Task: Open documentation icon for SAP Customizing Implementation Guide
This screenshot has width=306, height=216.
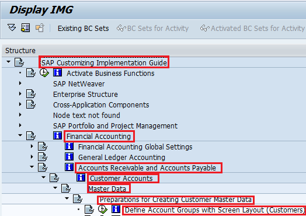Action: point(19,62)
